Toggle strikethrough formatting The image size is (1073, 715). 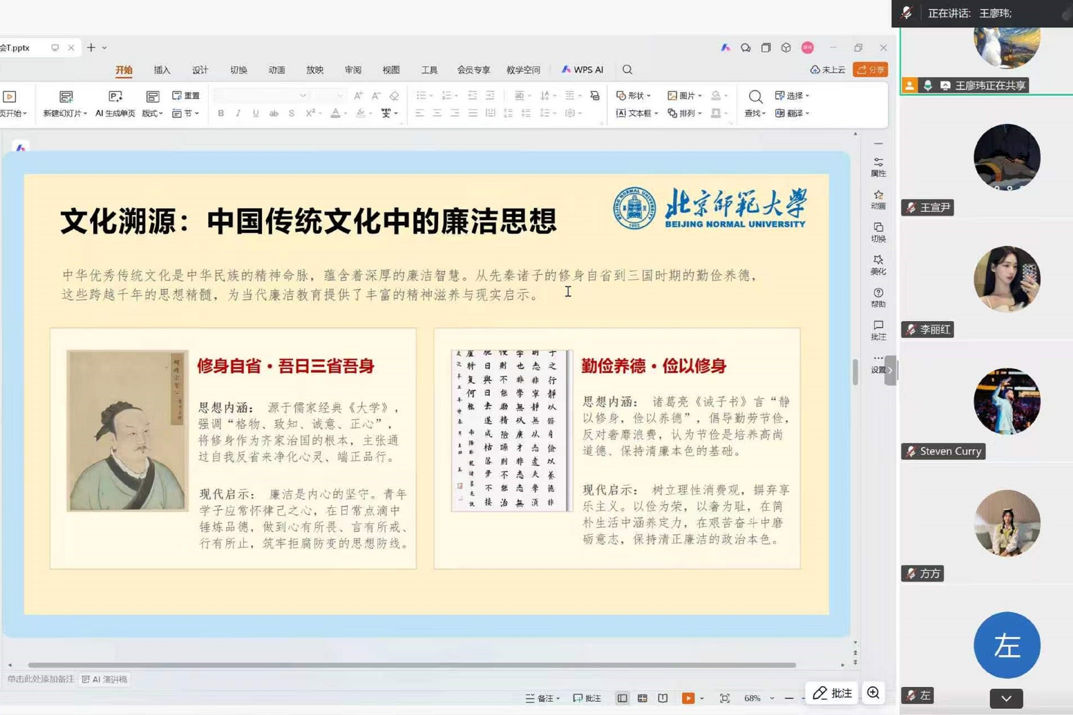coord(274,113)
